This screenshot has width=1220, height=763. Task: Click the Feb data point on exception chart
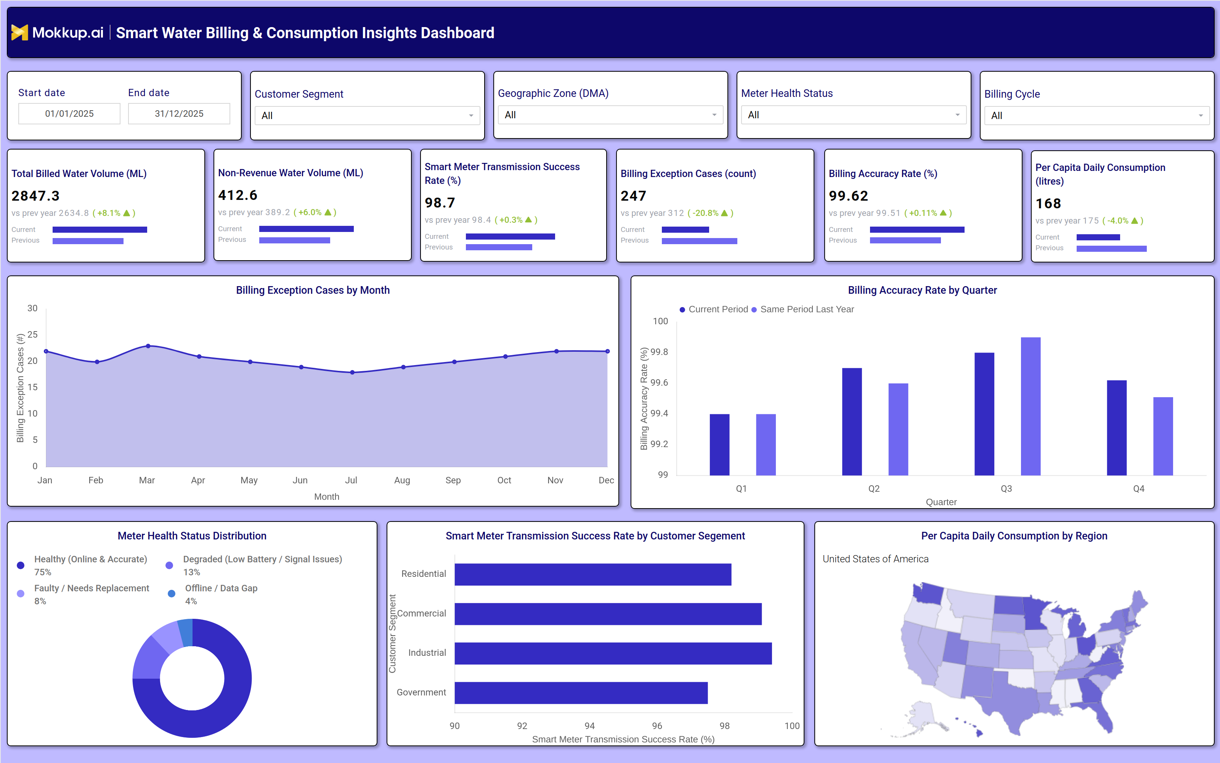pyautogui.click(x=97, y=362)
